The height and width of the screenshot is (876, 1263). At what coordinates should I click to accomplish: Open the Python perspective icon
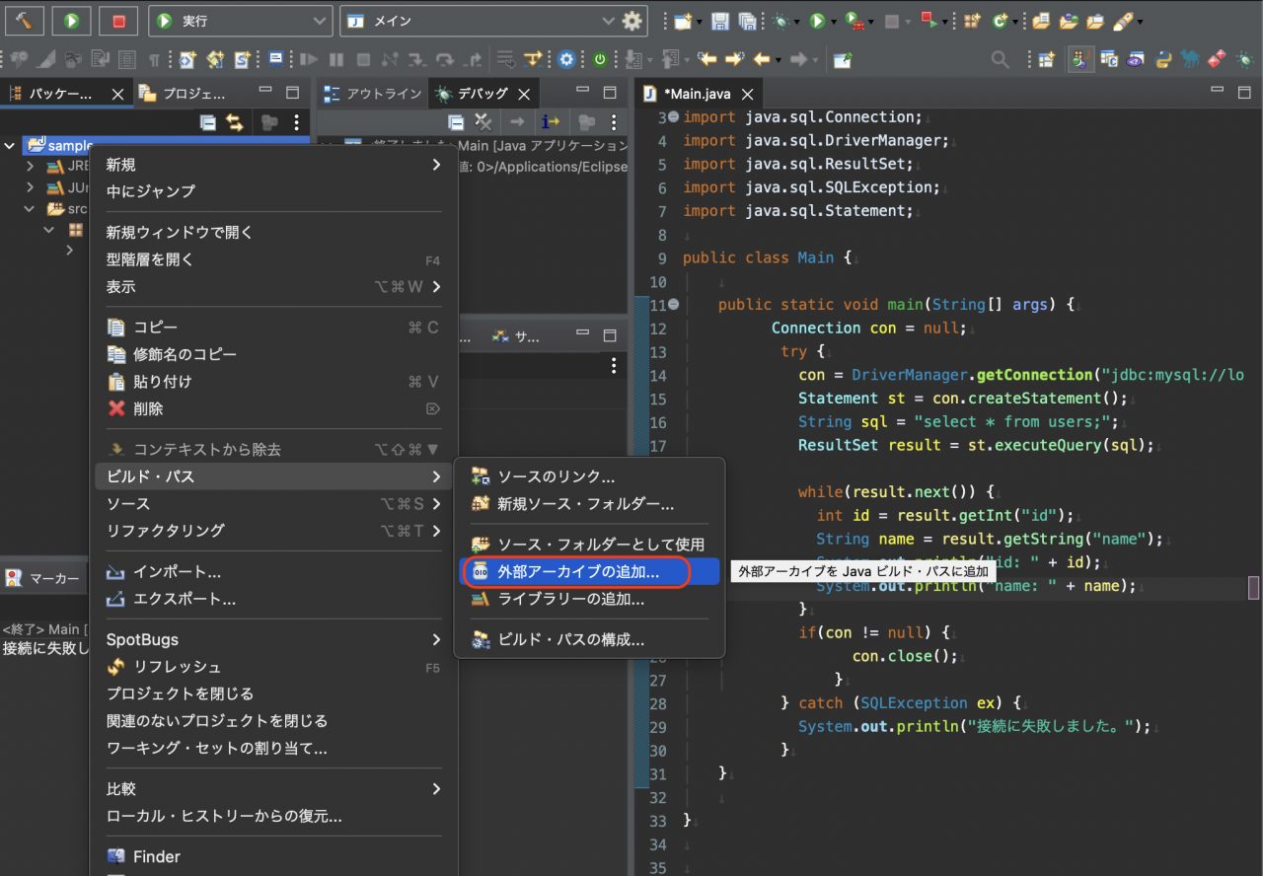pyautogui.click(x=1163, y=59)
